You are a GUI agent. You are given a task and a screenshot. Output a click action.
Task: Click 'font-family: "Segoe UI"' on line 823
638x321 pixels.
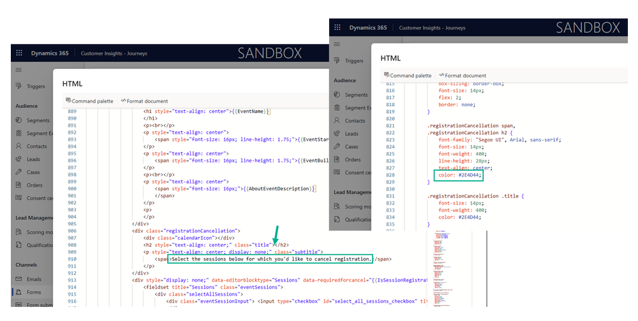pyautogui.click(x=472, y=139)
